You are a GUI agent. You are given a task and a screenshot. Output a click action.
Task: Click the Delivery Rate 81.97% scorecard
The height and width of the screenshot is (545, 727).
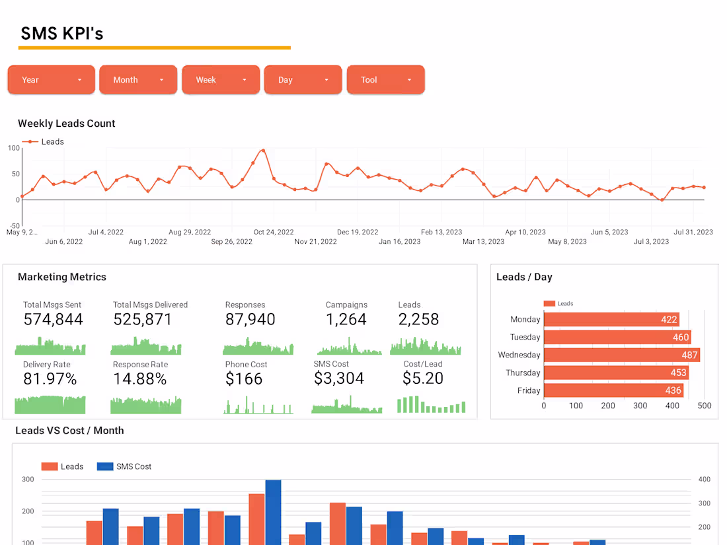tap(50, 373)
